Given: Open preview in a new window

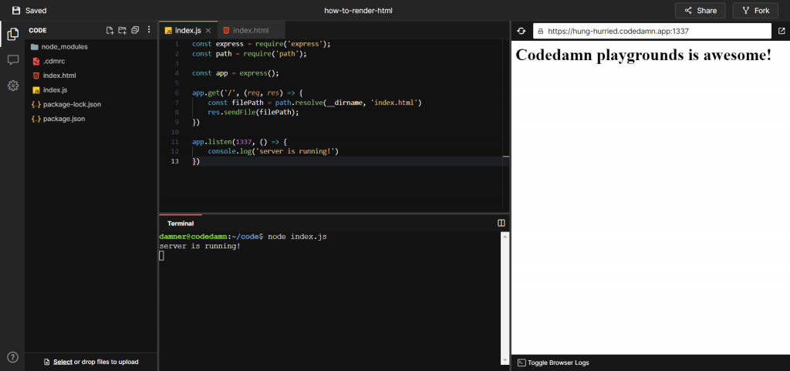Looking at the screenshot, I should (782, 31).
